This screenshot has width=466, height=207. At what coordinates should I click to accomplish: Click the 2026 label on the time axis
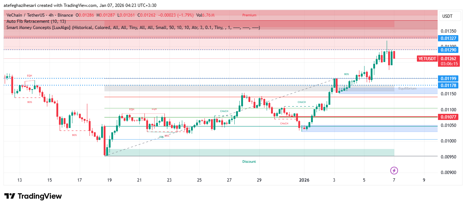click(304, 180)
